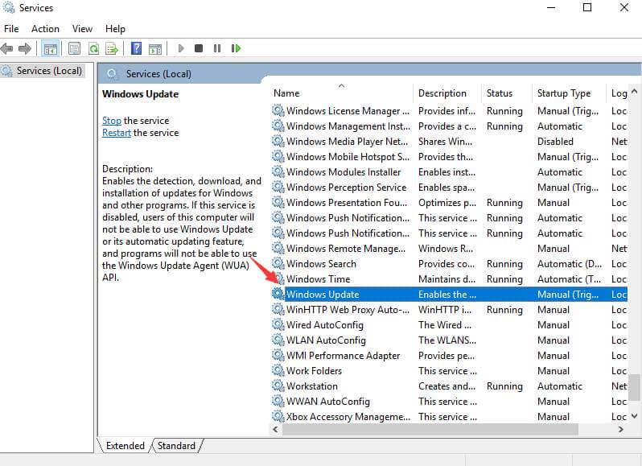Select Windows Media Player Network service name
Image resolution: width=642 pixels, height=466 pixels.
coord(347,142)
